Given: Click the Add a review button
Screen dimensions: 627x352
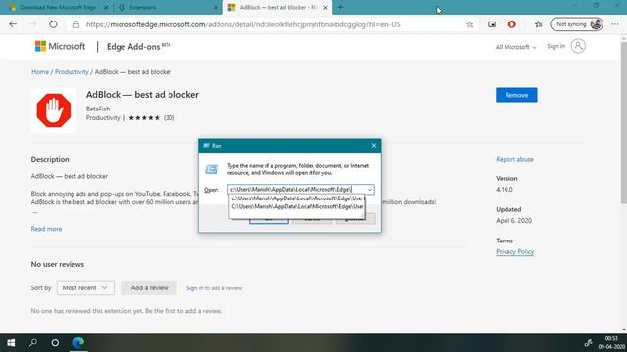Looking at the screenshot, I should [x=149, y=287].
